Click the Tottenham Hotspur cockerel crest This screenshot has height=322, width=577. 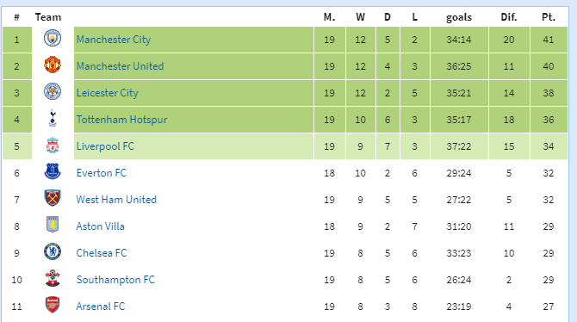click(53, 119)
